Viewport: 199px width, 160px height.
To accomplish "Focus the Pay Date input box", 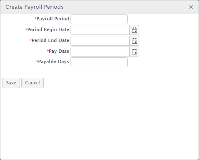I will pyautogui.click(x=100, y=52).
